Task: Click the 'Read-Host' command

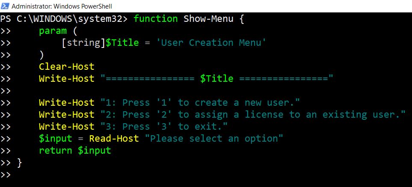Action: [x=114, y=139]
